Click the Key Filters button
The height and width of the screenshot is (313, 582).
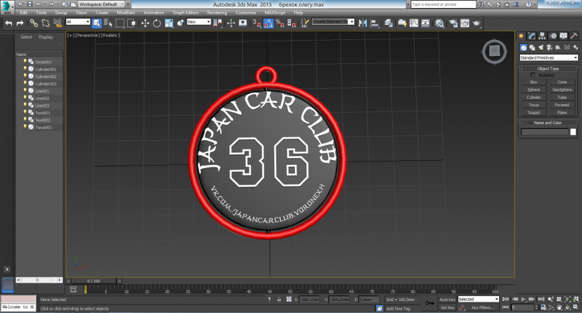pyautogui.click(x=483, y=308)
